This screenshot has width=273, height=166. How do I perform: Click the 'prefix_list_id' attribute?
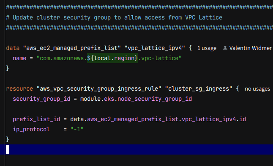pyautogui.click(x=36, y=119)
